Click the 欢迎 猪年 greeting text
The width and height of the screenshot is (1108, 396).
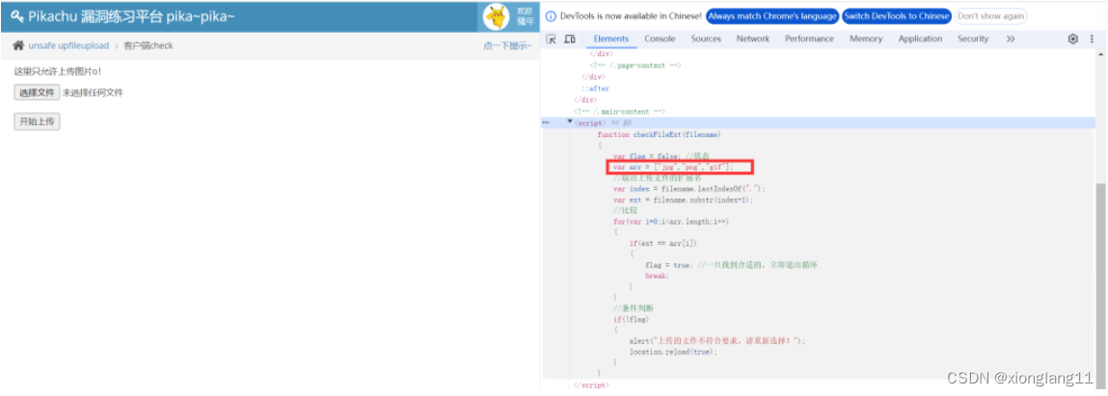(525, 16)
